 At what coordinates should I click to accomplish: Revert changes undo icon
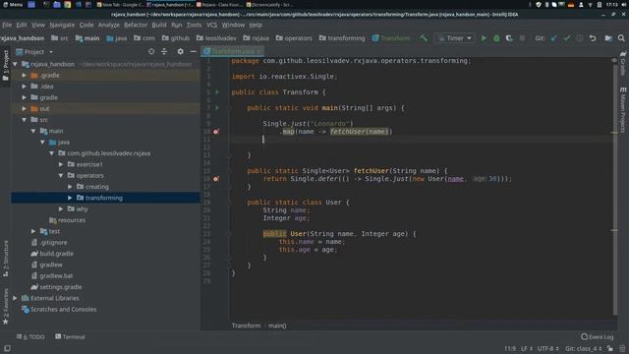593,38
